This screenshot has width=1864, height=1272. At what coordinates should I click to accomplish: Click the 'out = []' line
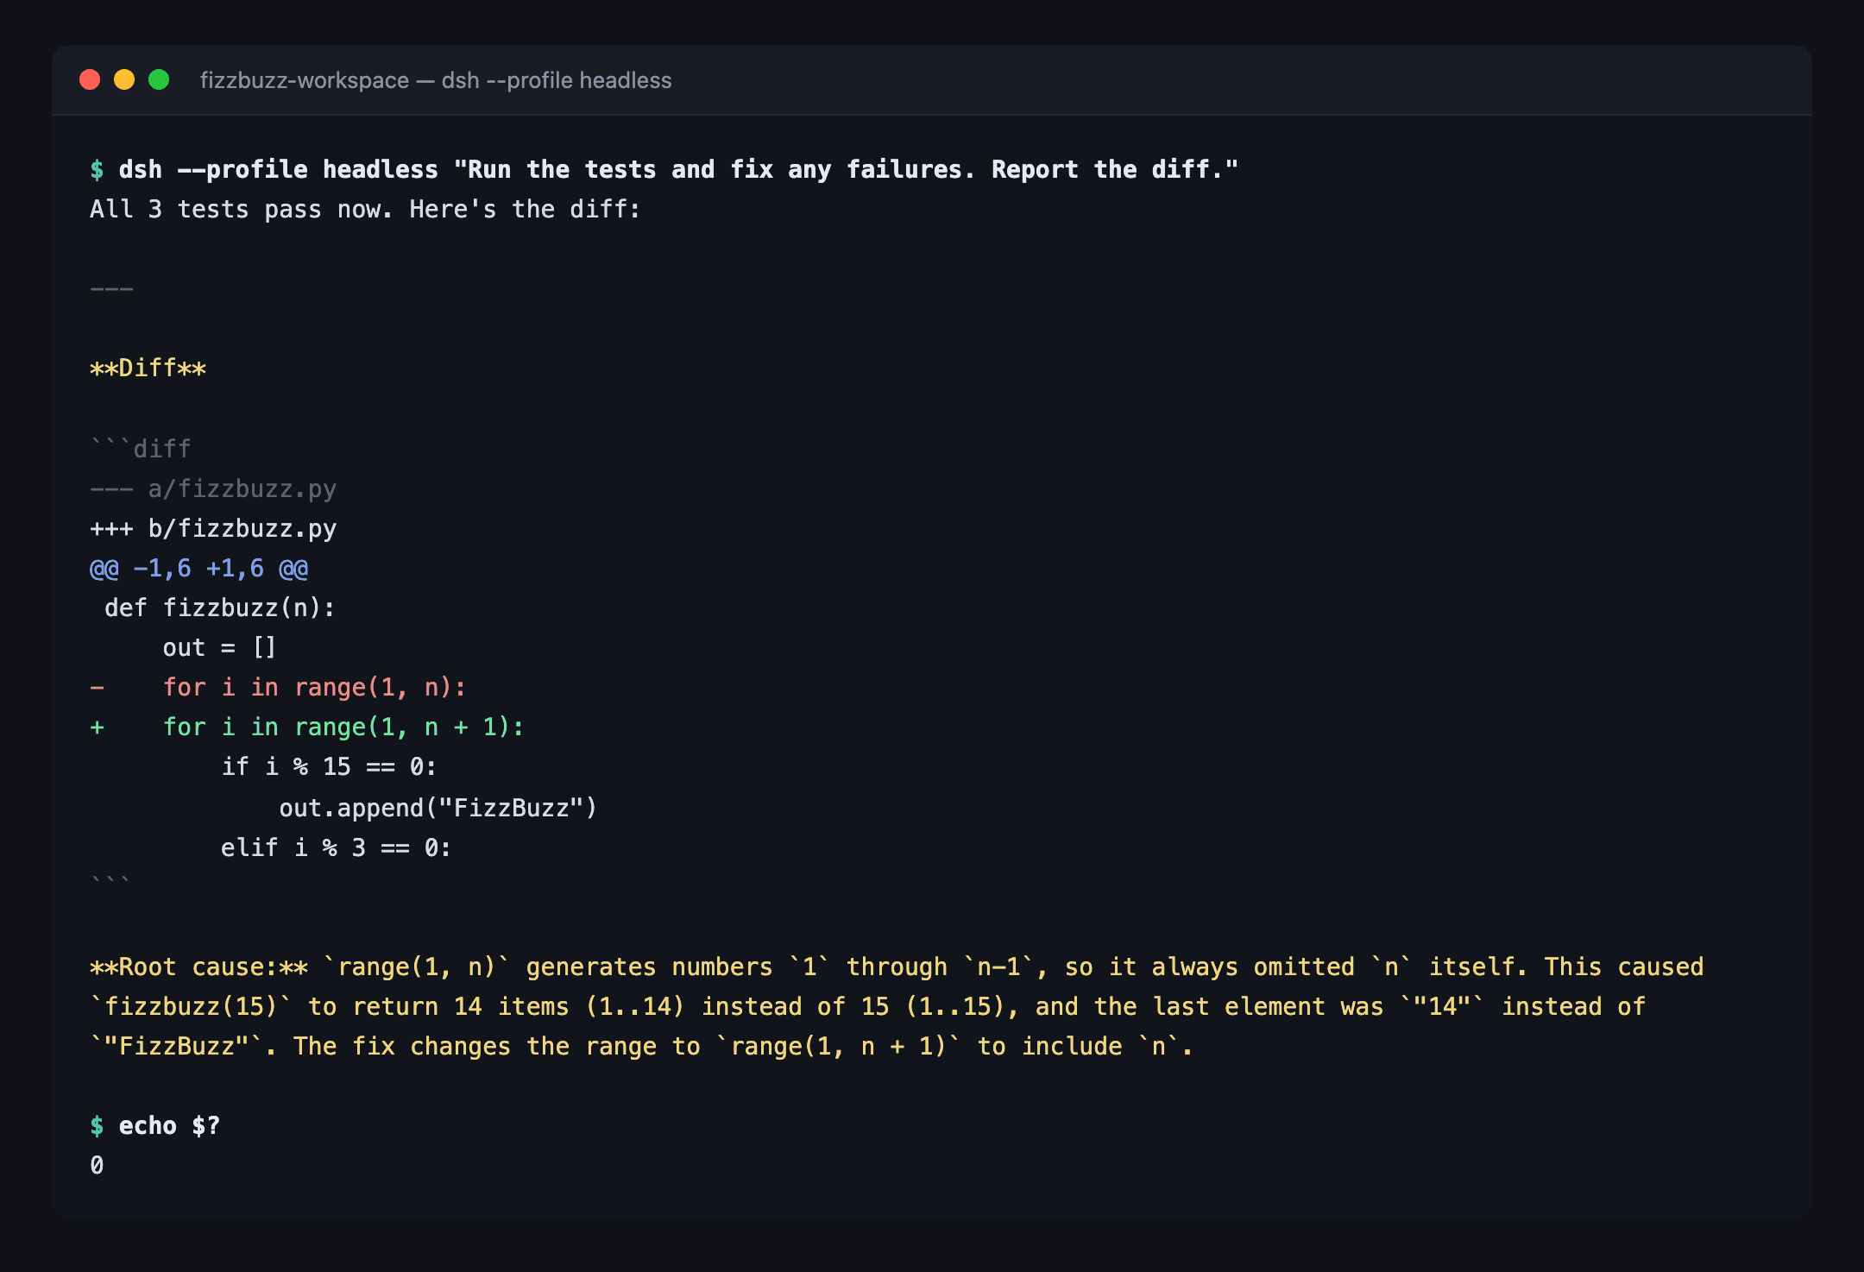point(220,647)
